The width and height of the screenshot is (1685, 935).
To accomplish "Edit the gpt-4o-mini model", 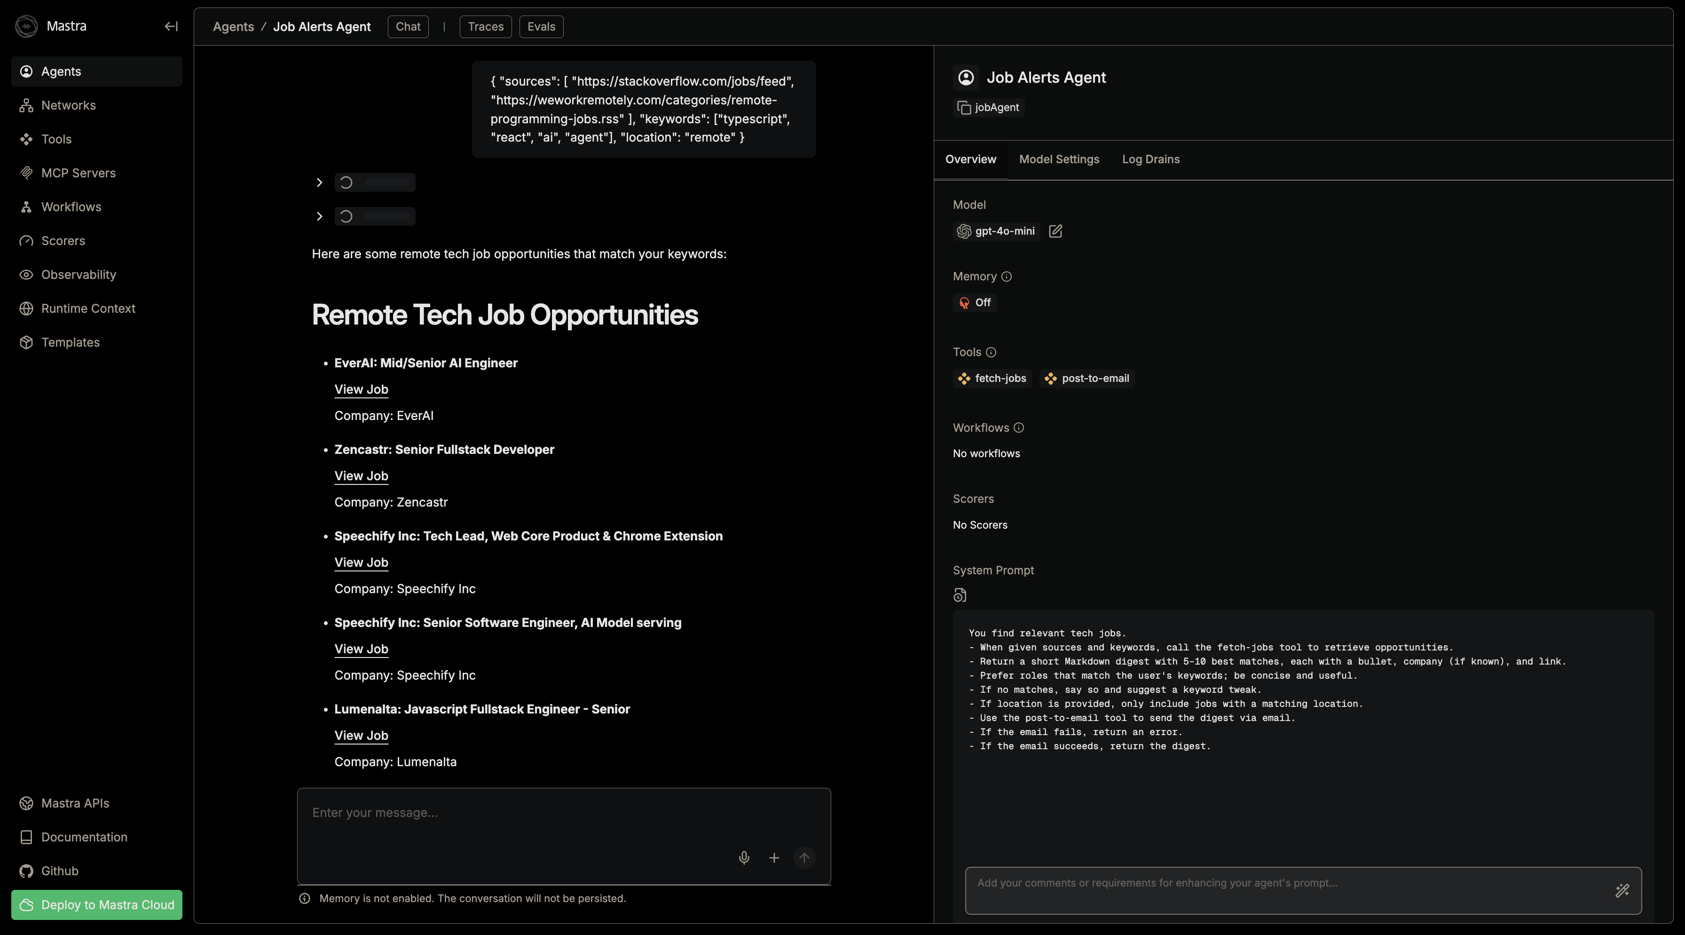I will tap(1055, 231).
